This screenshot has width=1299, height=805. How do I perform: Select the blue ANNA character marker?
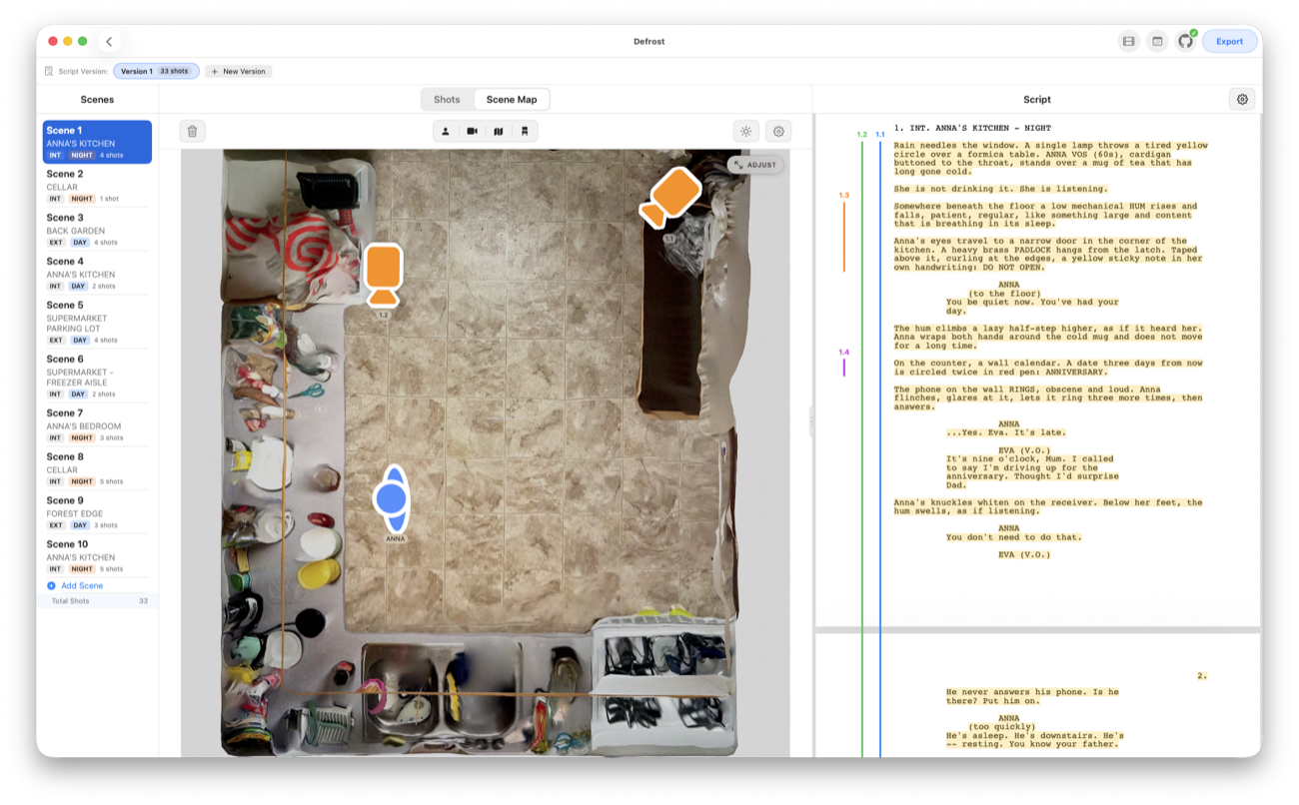point(392,497)
